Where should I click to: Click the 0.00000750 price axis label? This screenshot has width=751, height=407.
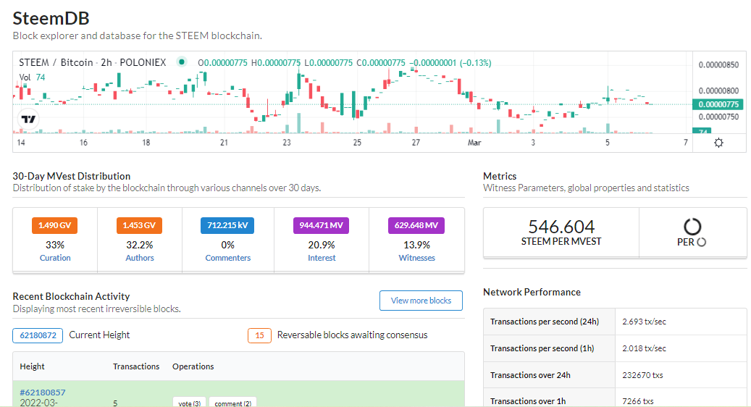click(718, 117)
